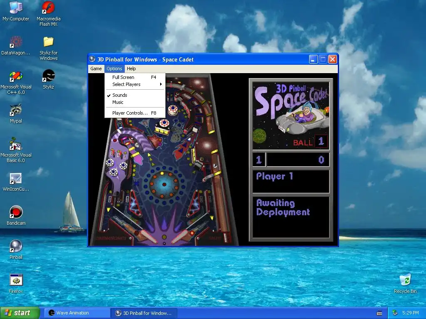This screenshot has width=426, height=319.
Task: Click the Awaiting Deployment message panel
Action: (x=291, y=217)
